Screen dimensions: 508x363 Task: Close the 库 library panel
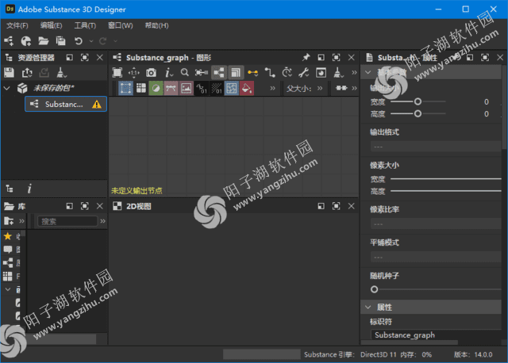tap(100, 206)
